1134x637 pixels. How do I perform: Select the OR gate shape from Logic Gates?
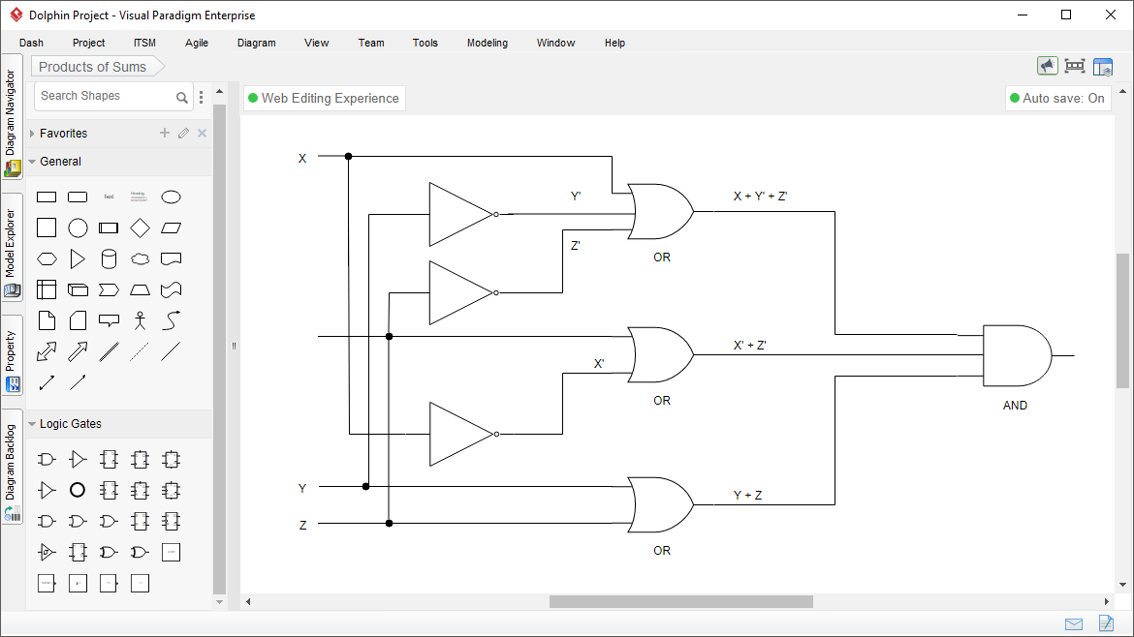coord(78,521)
